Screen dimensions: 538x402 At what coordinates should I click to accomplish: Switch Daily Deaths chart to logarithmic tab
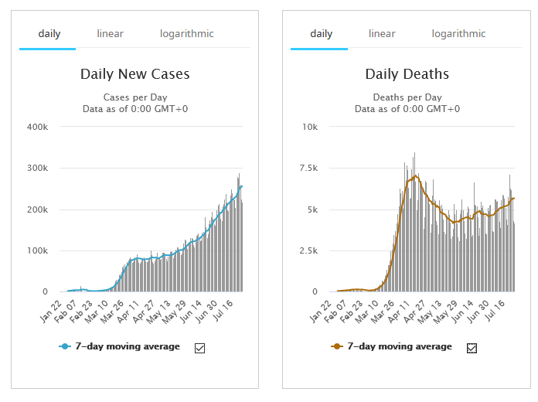click(458, 34)
